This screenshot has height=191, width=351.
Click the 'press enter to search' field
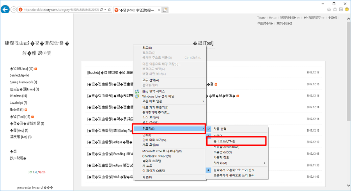[35, 187]
